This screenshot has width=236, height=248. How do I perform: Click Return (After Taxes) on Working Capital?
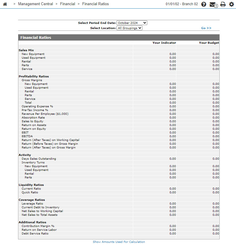(x=51, y=140)
